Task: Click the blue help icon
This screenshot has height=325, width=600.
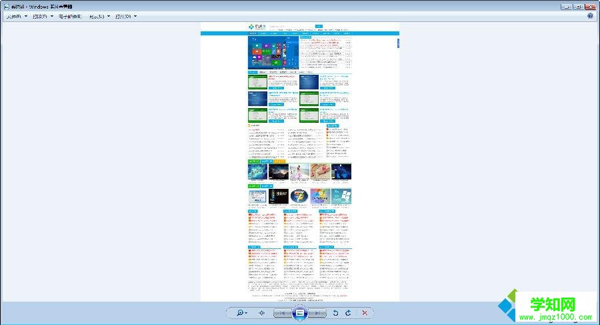Action: pos(590,16)
